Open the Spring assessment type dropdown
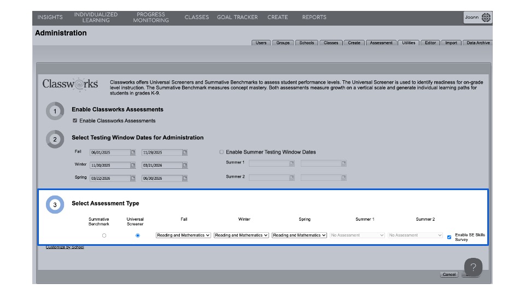 [x=299, y=235]
